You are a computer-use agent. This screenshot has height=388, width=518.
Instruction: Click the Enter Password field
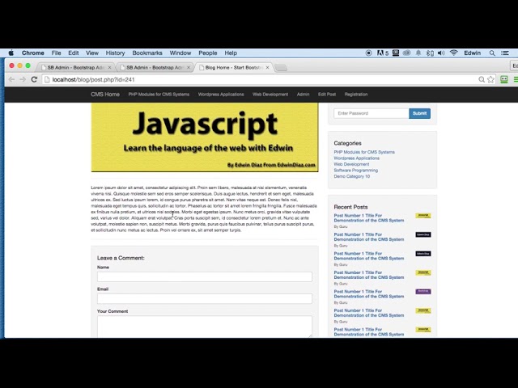click(372, 113)
